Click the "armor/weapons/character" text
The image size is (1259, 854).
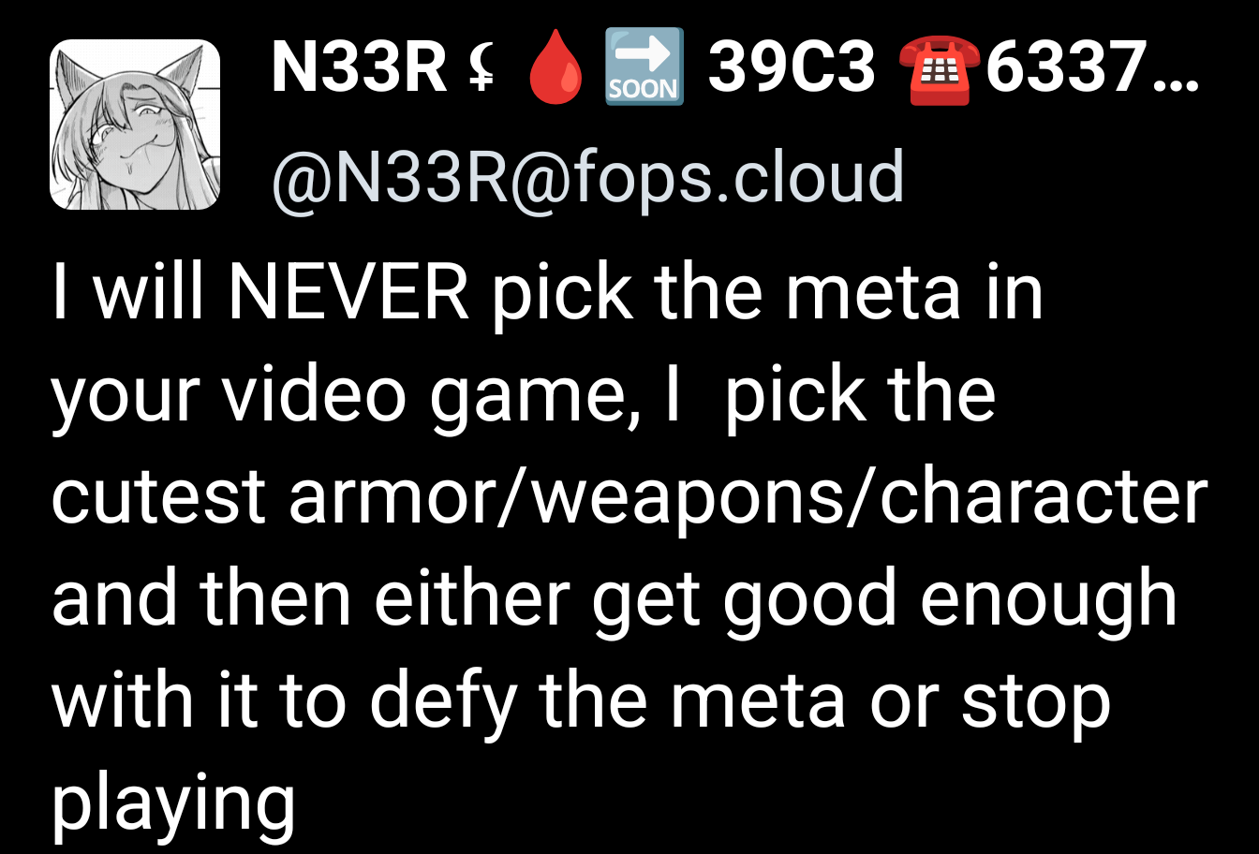(x=748, y=497)
